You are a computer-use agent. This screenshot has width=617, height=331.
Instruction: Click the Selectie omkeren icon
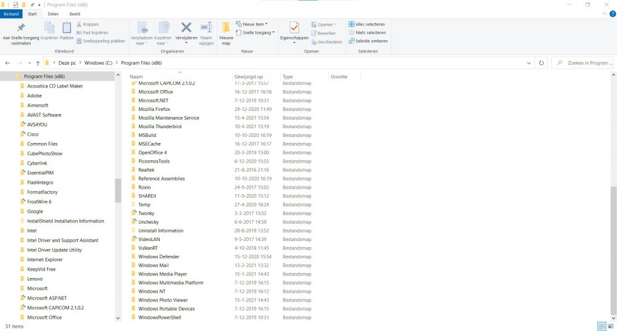[352, 41]
